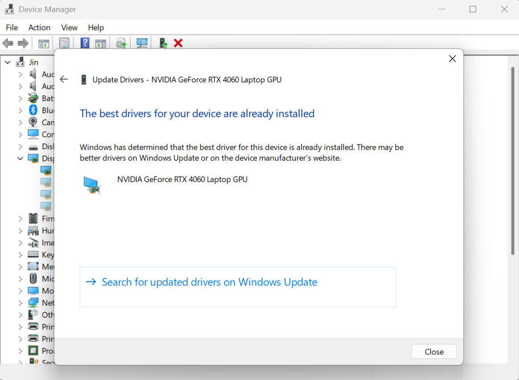Image resolution: width=519 pixels, height=380 pixels.
Task: Click the Back arrow in Device Manager toolbar
Action: 8,43
